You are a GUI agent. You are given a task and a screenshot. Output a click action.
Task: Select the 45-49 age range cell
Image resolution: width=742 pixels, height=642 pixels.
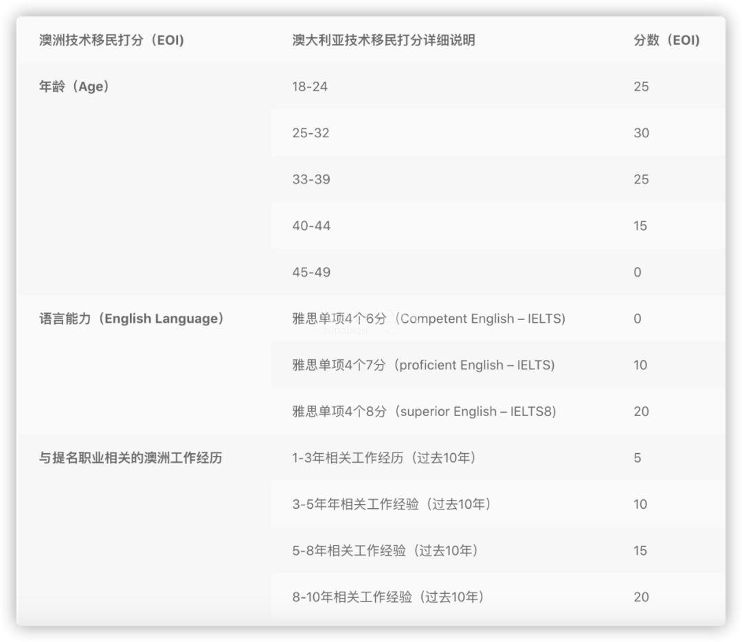click(311, 272)
